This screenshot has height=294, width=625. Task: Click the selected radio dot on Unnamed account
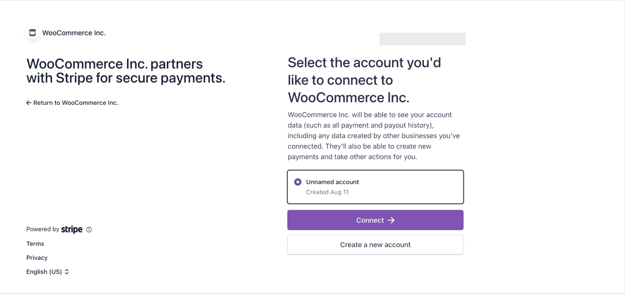[297, 182]
